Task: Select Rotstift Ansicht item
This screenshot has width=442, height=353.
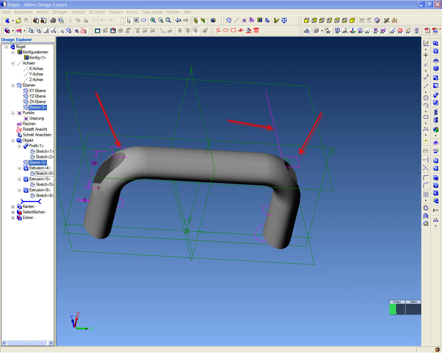Action: click(35, 129)
